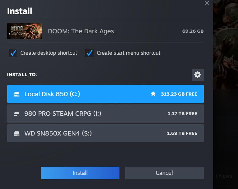Close the Install dialog with the X
Viewport: 238px width, 189px height.
point(207,3)
